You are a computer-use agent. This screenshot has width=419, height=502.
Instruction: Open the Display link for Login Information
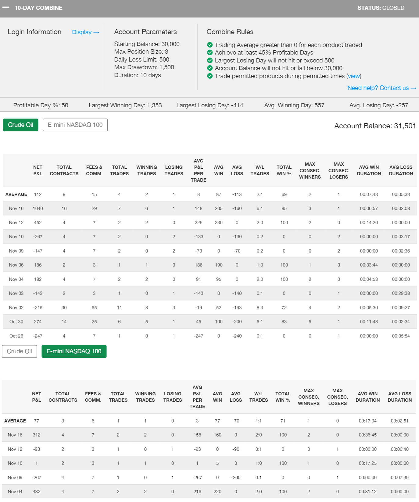click(85, 32)
